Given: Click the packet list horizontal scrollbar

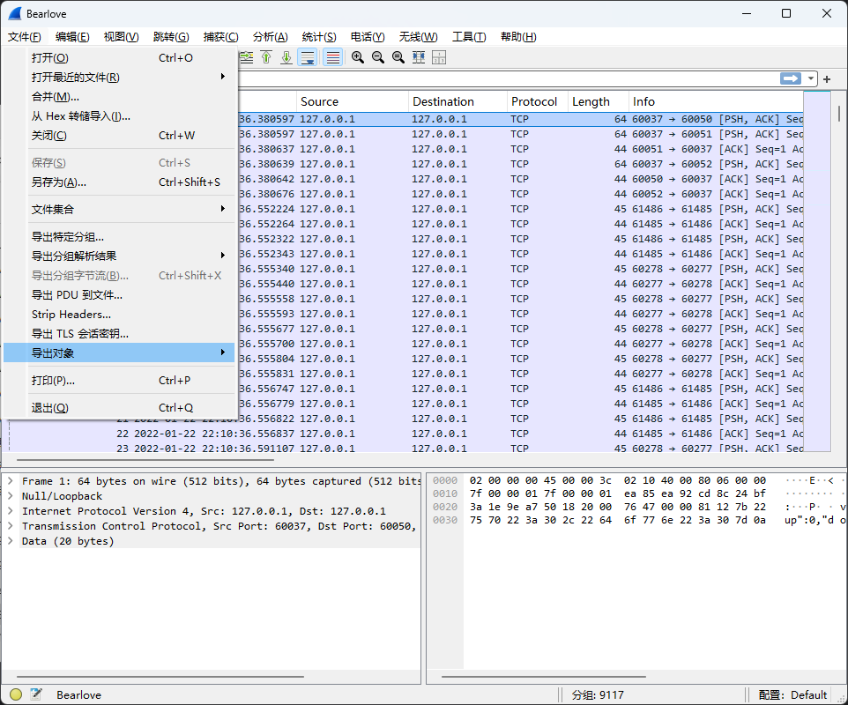Looking at the screenshot, I should [x=145, y=460].
